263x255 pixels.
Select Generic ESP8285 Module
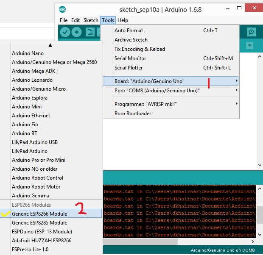click(x=51, y=222)
